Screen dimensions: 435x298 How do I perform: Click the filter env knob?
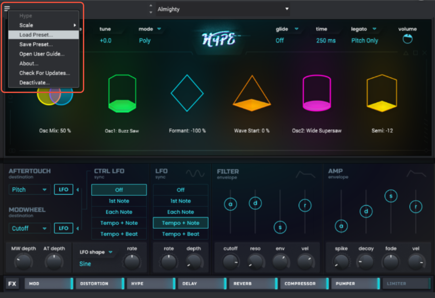[x=280, y=262]
